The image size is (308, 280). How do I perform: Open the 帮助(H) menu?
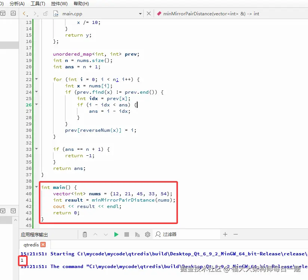(81, 3)
